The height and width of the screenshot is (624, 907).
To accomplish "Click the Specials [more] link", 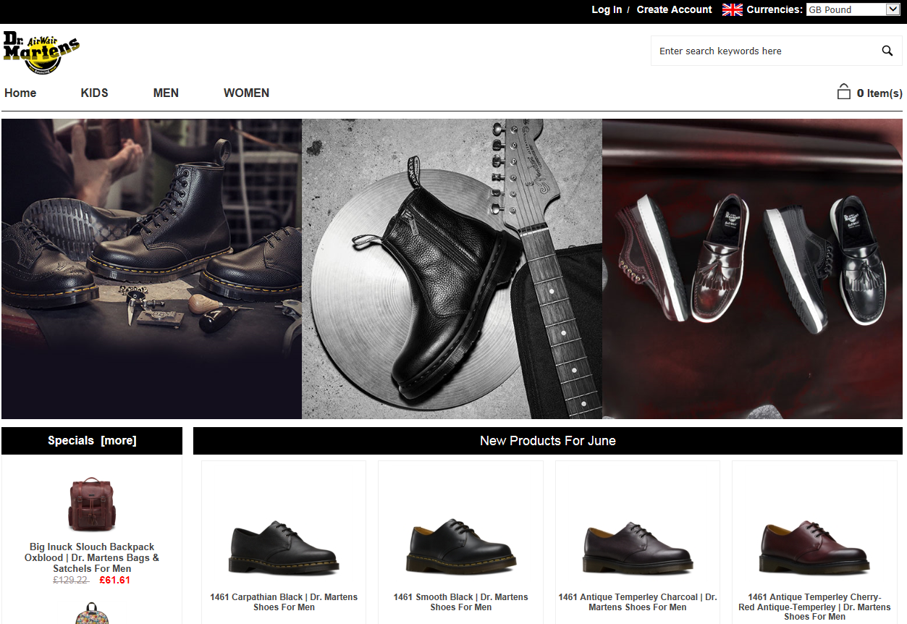I will [x=92, y=440].
